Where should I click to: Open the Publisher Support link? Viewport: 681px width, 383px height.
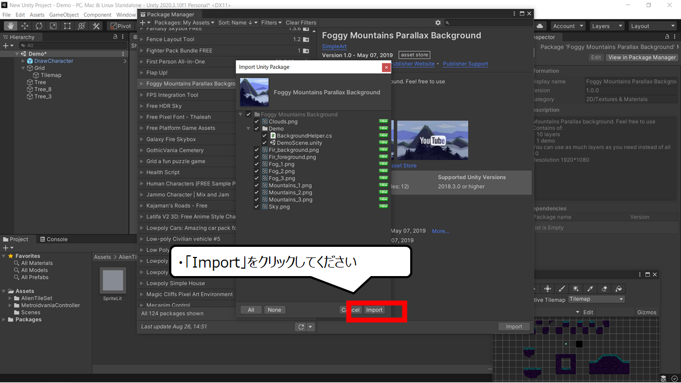point(465,64)
